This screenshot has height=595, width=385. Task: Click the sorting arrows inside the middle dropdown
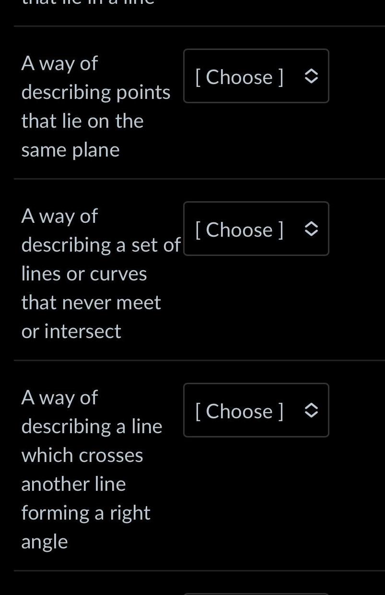312,229
